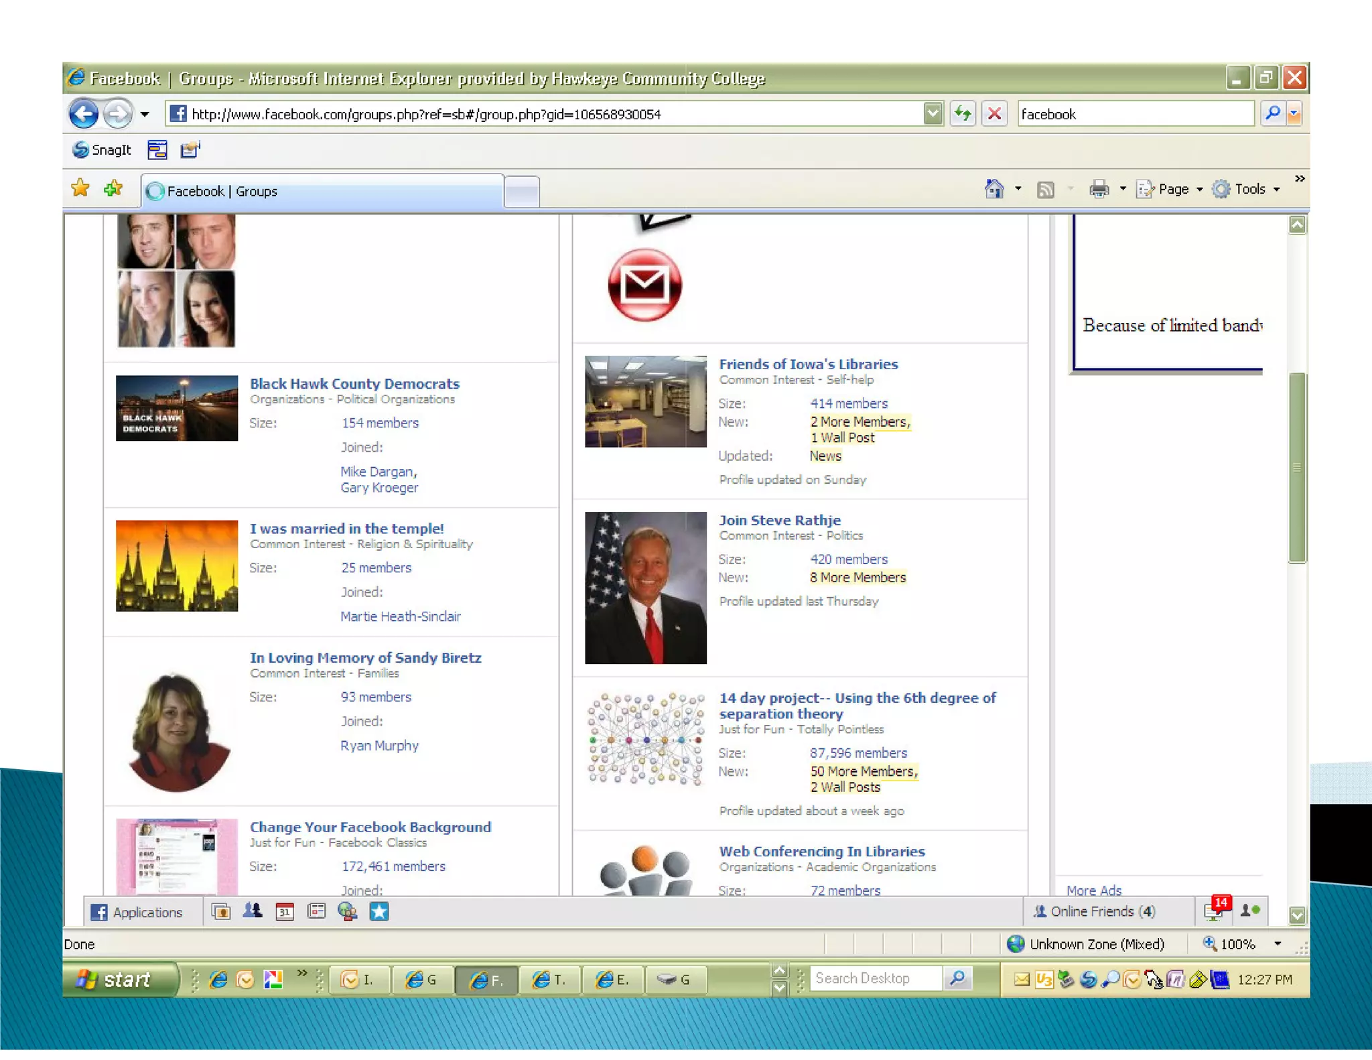The image size is (1372, 1060).
Task: Click Ryan Murphy name link
Action: 379,746
